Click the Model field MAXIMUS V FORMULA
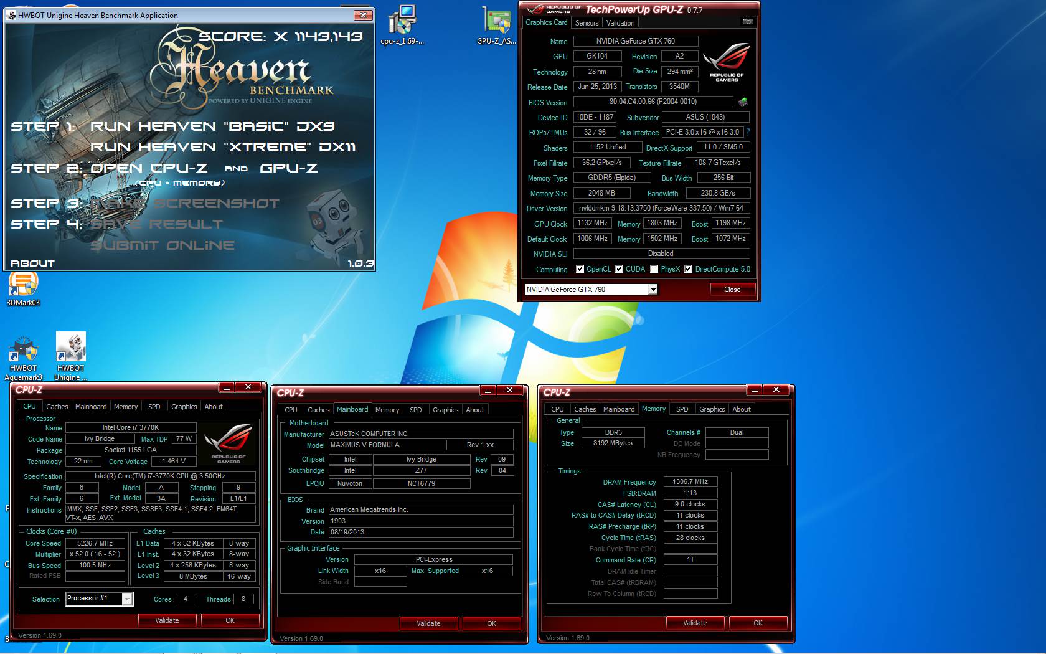1046x654 pixels. (x=388, y=445)
